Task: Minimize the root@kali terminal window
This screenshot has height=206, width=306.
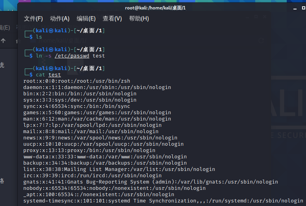Action: (x=295, y=8)
